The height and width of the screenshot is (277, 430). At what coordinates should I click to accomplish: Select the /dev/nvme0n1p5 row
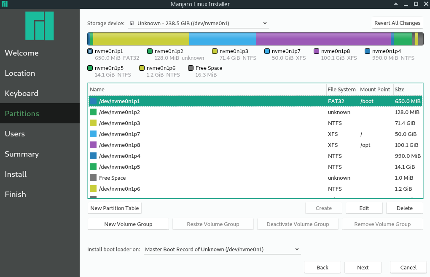(x=255, y=167)
